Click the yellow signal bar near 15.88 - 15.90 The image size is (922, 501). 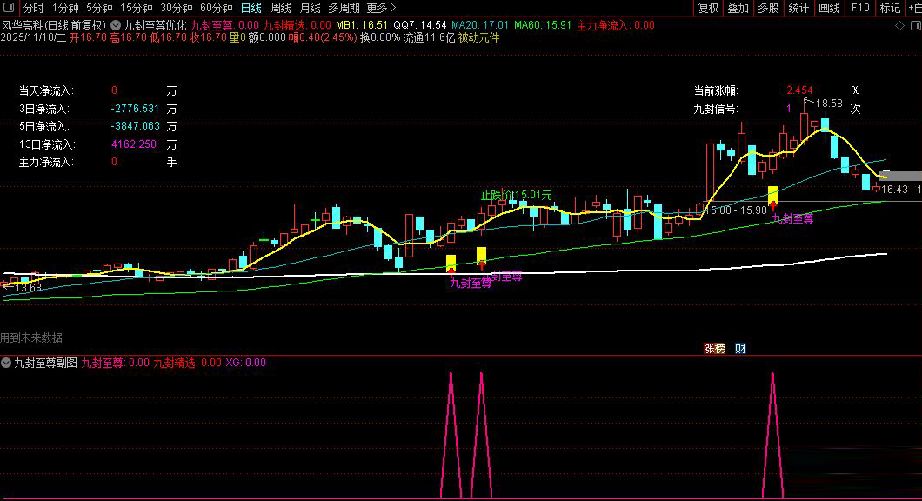[x=772, y=193]
